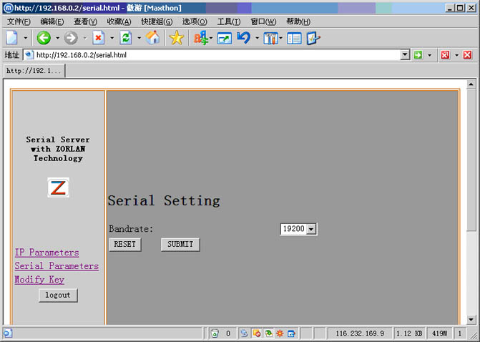The width and height of the screenshot is (480, 342).
Task: Open the 文件(F) menu
Action: [18, 21]
